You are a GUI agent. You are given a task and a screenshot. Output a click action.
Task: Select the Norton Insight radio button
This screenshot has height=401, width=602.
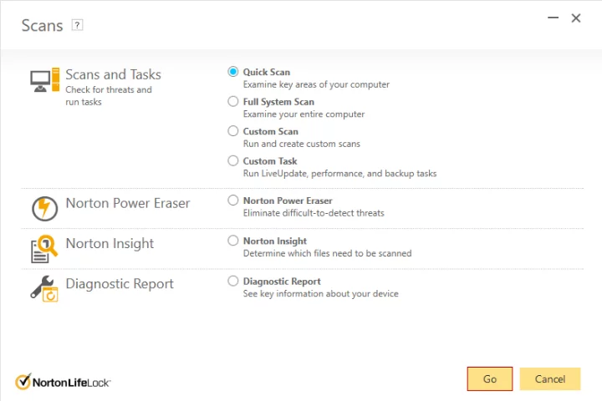233,241
